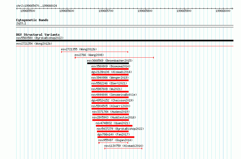Select the nsv5437279 (ByrskaBishop2022) label
The image size is (241, 159).
pyautogui.click(x=120, y=129)
